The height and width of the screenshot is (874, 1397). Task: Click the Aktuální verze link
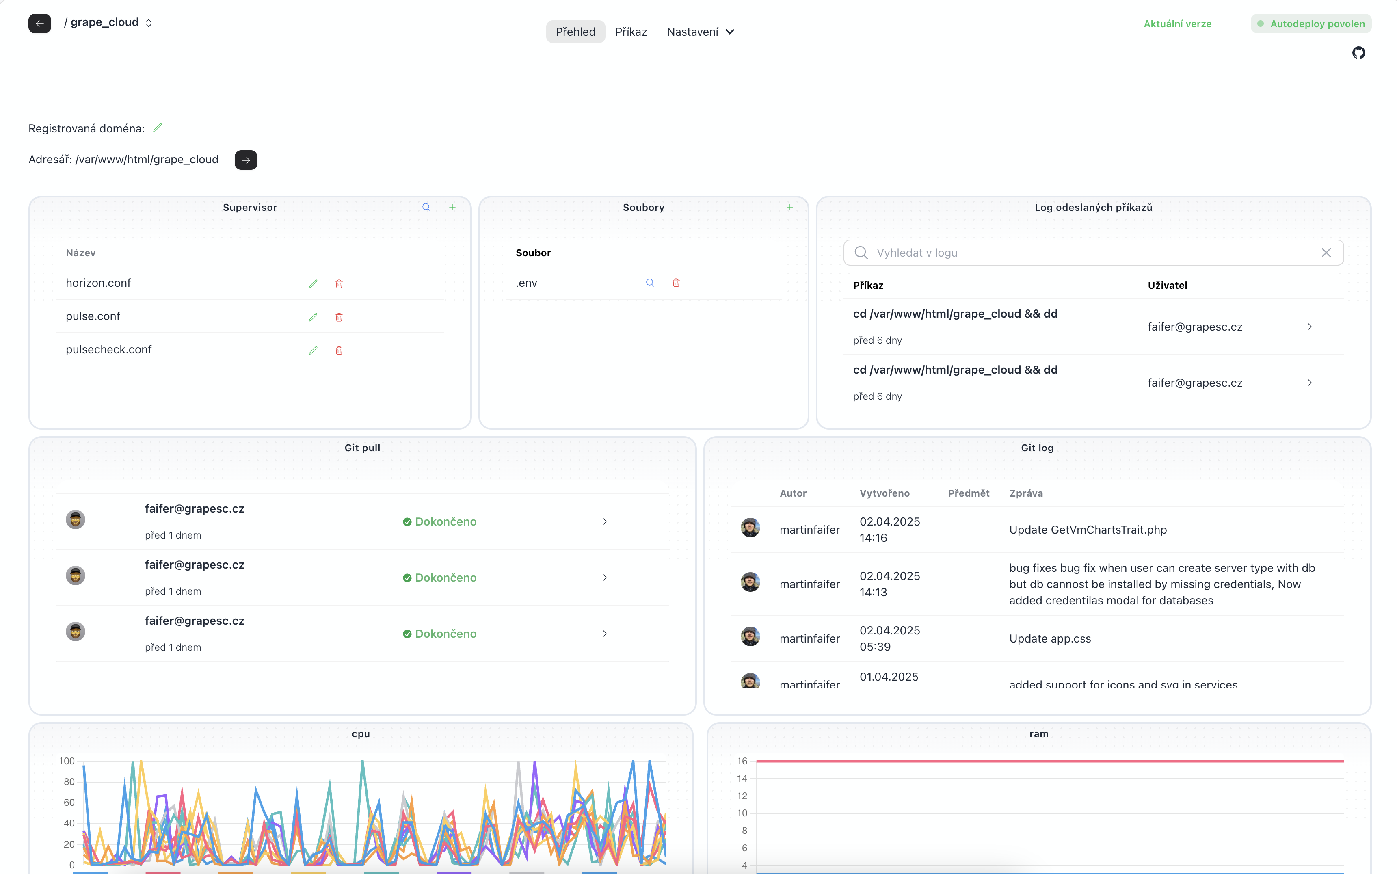tap(1177, 24)
